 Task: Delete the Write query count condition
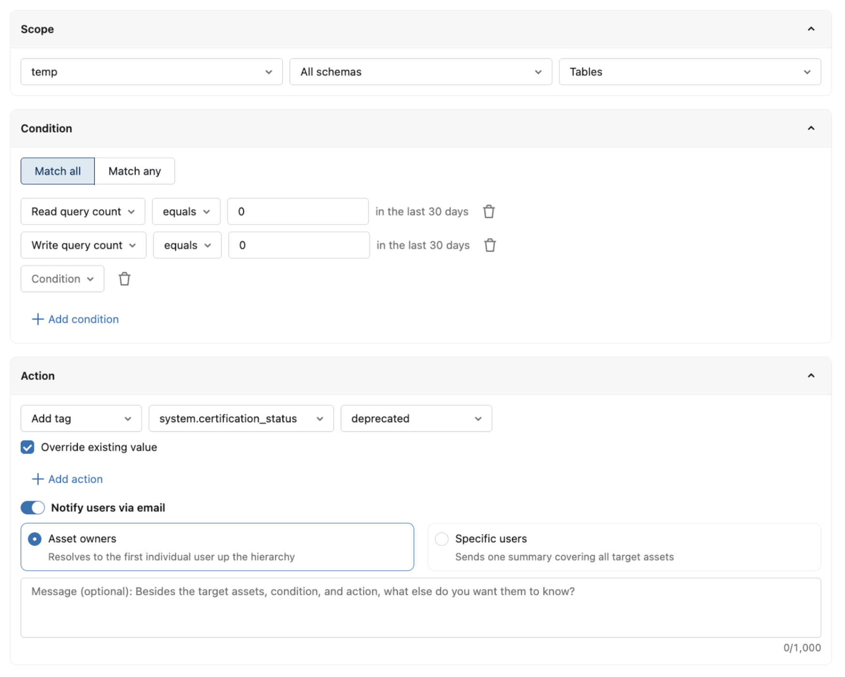click(x=490, y=245)
